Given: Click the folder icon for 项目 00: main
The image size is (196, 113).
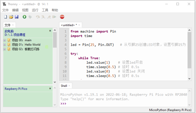Looking at the screenshot, I should 9,40.
